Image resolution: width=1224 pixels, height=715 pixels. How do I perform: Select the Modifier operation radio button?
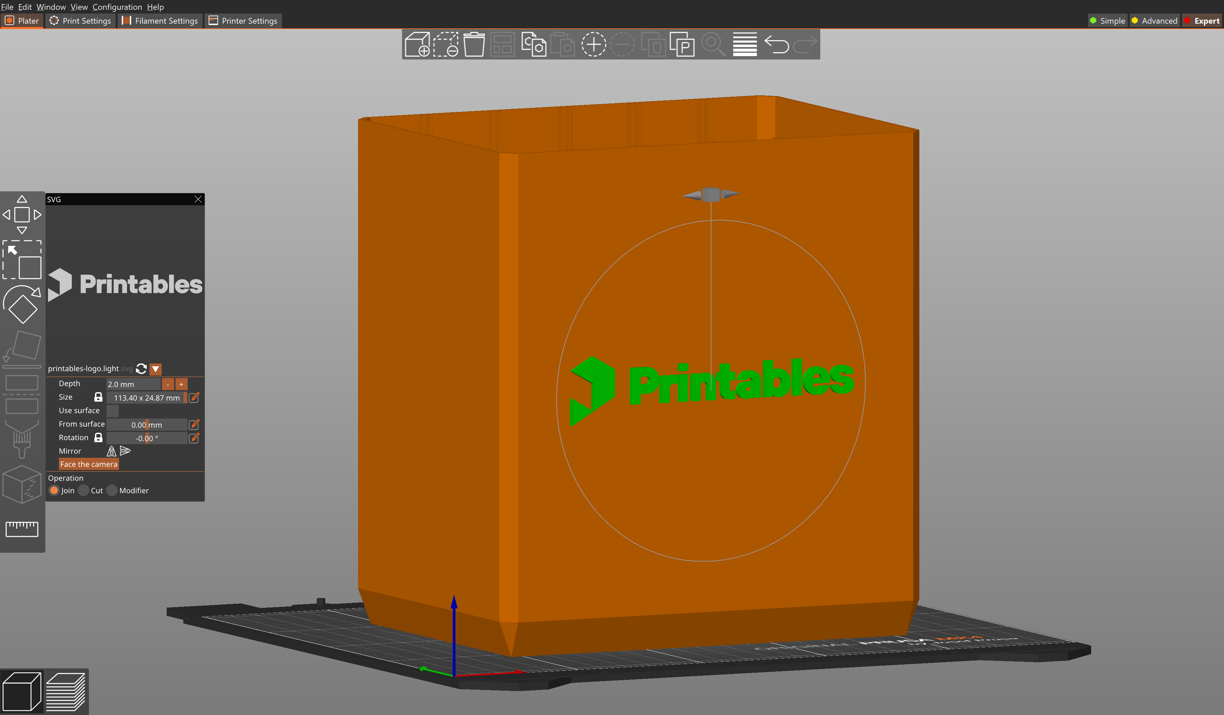pos(112,490)
